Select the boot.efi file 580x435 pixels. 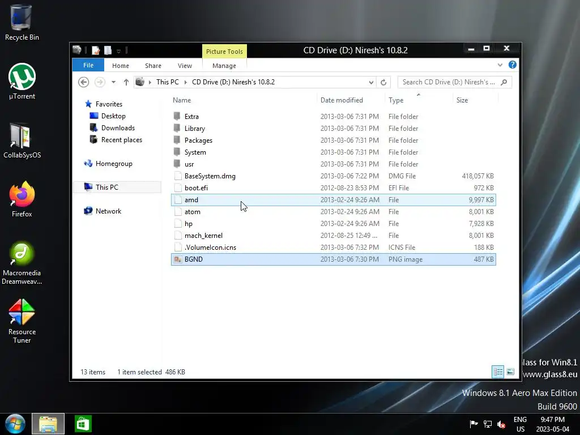[x=333, y=188]
